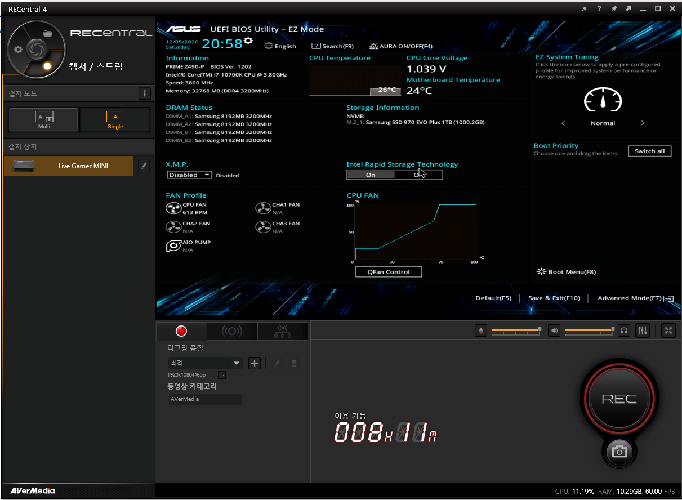The image size is (682, 500).
Task: Click the CPU FAN icon in preview
Action: (173, 209)
